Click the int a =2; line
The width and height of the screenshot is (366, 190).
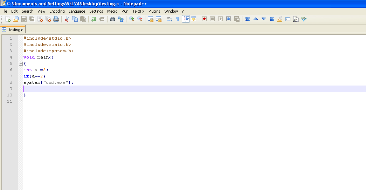pyautogui.click(x=36, y=70)
